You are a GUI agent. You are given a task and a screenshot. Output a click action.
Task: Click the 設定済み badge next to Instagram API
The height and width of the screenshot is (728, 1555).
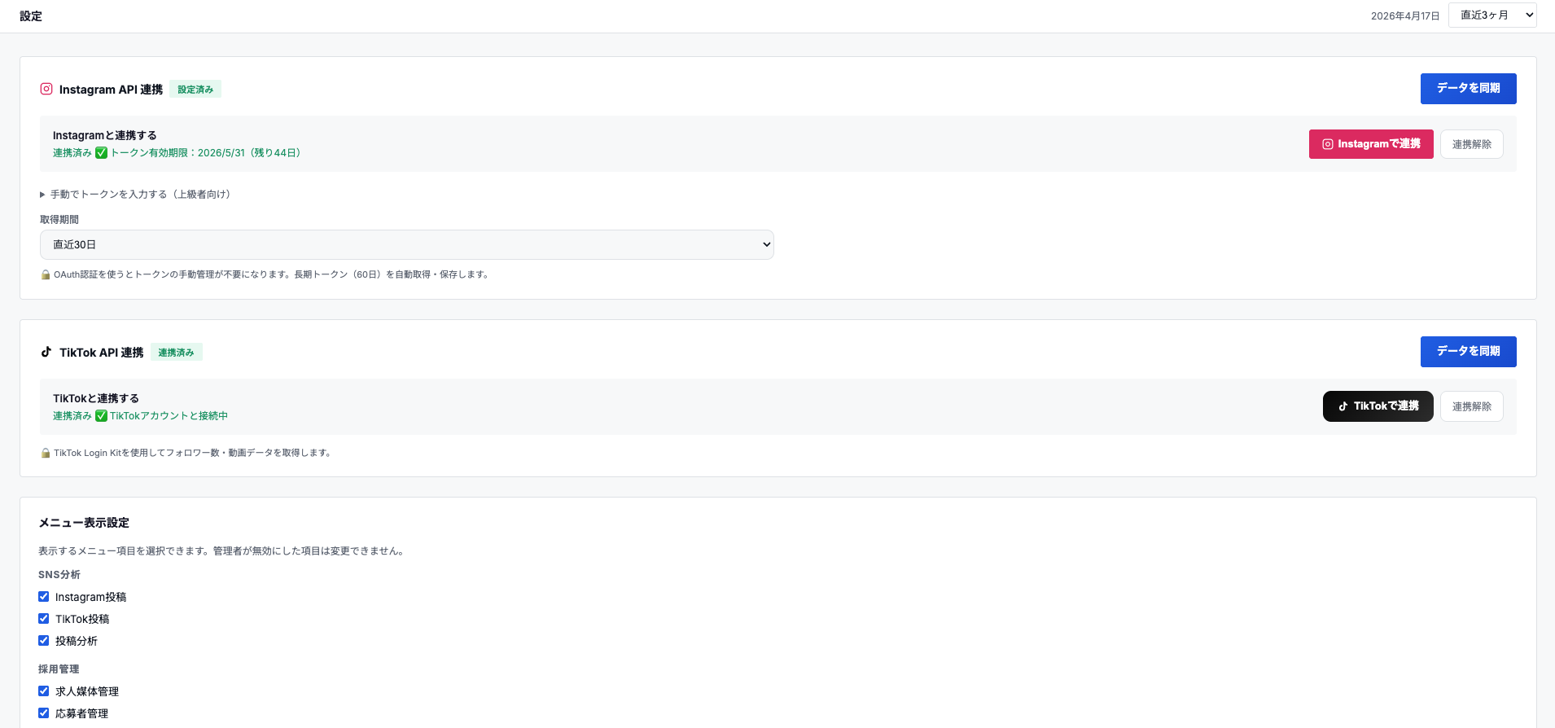(195, 90)
